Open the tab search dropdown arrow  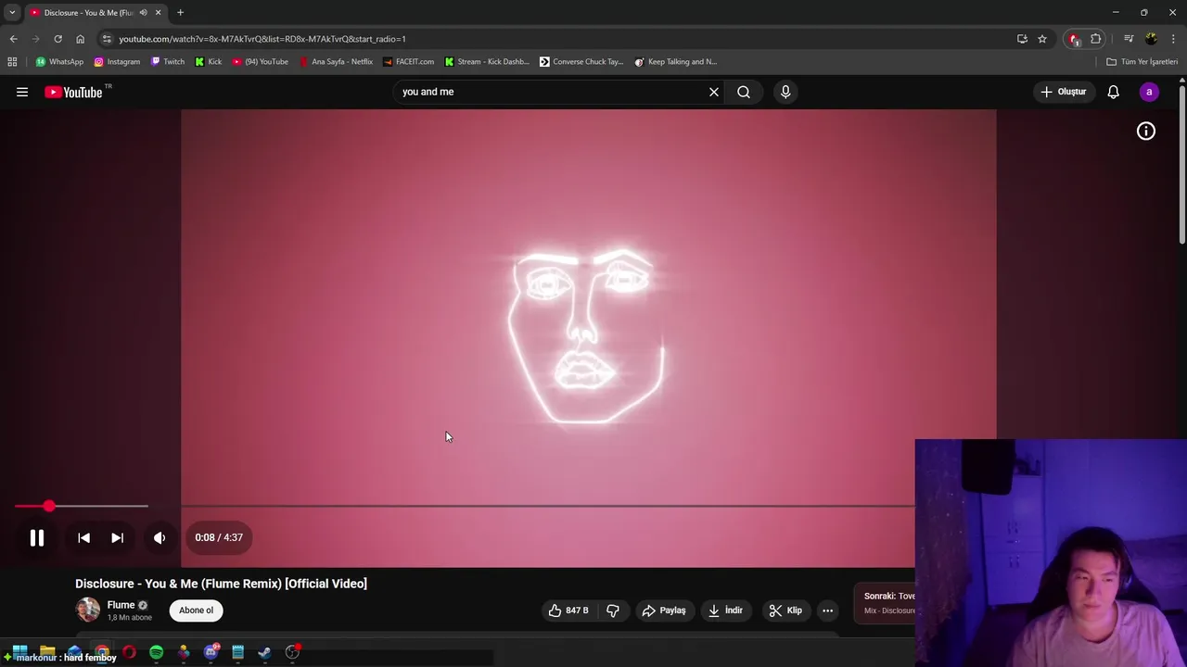(x=12, y=13)
